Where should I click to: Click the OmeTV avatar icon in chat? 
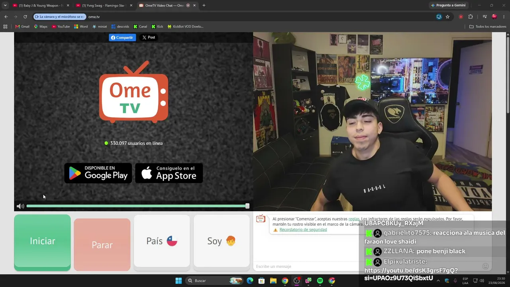[261, 219]
